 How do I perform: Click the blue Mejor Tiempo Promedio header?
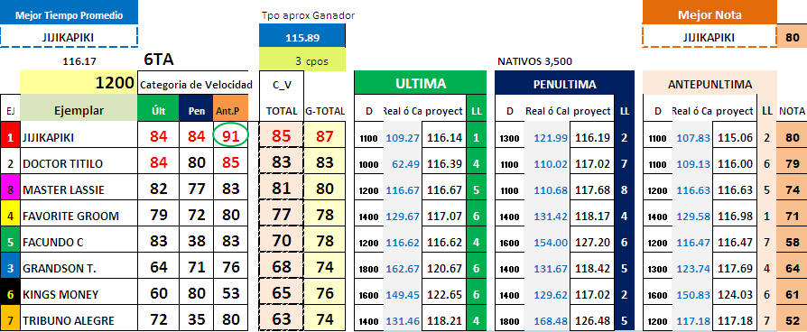(x=69, y=13)
